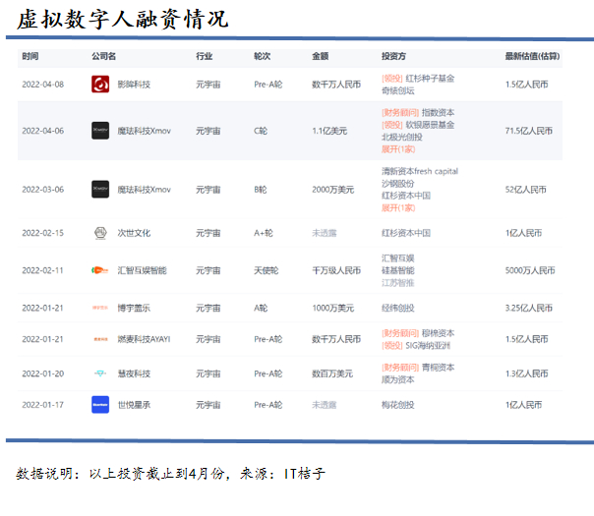Click the 汇智互娱智能 orange-green logo
Viewport: 594px width, 516px height.
point(100,270)
